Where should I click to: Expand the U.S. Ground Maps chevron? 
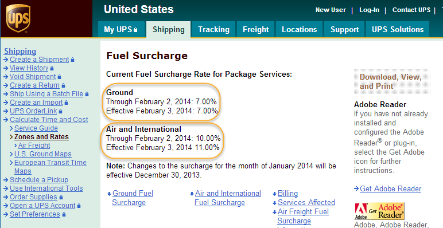(x=11, y=154)
